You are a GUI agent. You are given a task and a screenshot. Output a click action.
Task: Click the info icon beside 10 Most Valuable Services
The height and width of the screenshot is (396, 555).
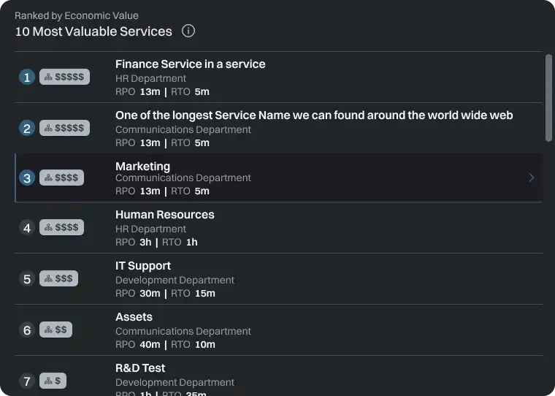(188, 31)
